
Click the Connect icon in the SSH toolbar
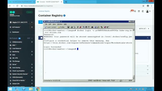click(78, 27)
